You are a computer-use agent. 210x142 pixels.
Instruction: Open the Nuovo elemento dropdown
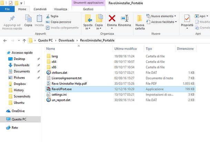click(161, 16)
